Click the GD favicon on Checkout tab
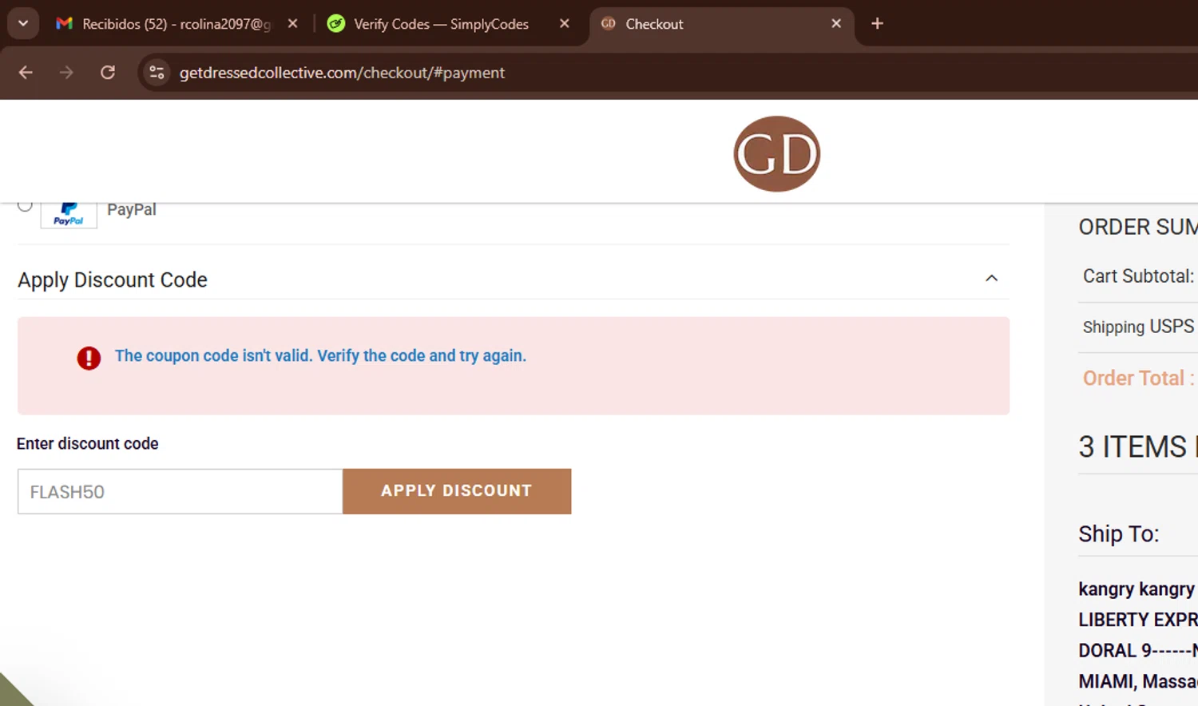Screen dimensions: 1198x706 [x=609, y=24]
